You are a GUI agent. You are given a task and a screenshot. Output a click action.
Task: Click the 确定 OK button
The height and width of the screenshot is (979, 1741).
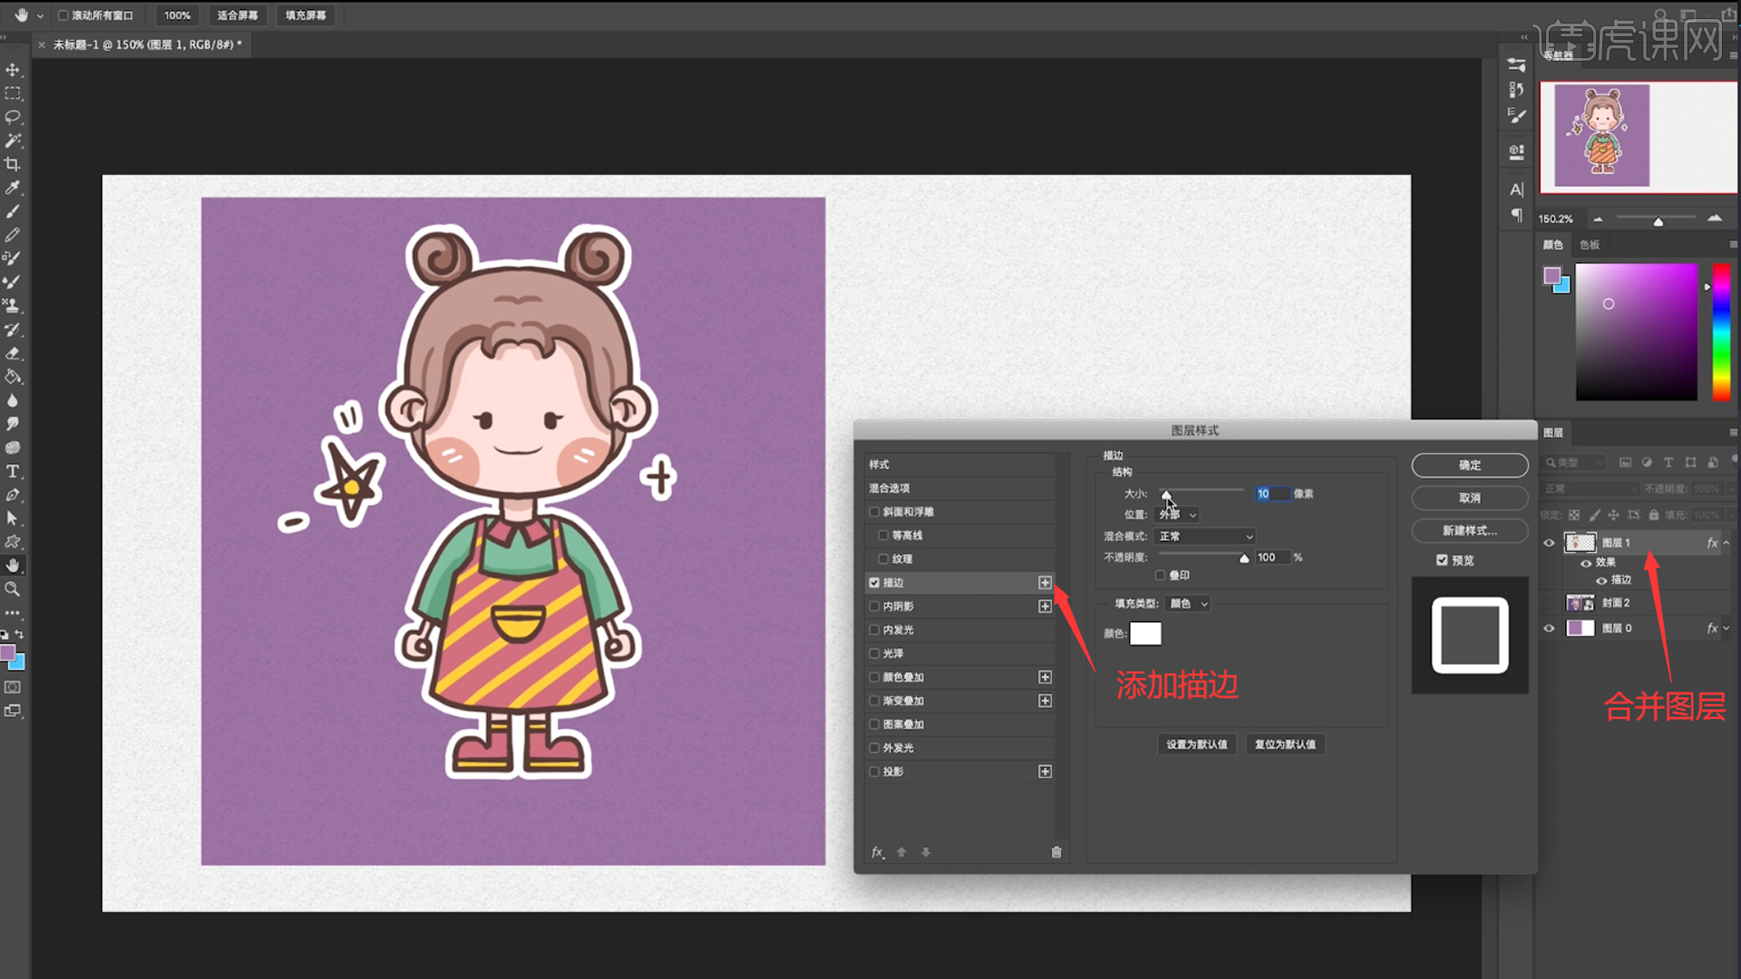tap(1469, 465)
